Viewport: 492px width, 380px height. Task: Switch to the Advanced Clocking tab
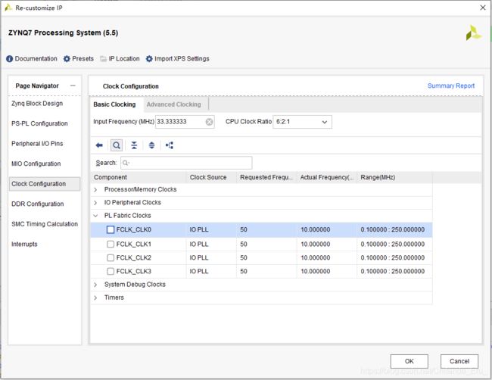(x=174, y=104)
